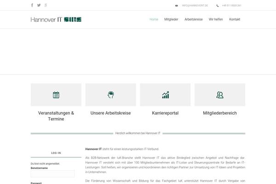Click the 'Herzlich willkommen bei Hannover IT' heading
Screen dimensions: 276x184
tap(138, 133)
